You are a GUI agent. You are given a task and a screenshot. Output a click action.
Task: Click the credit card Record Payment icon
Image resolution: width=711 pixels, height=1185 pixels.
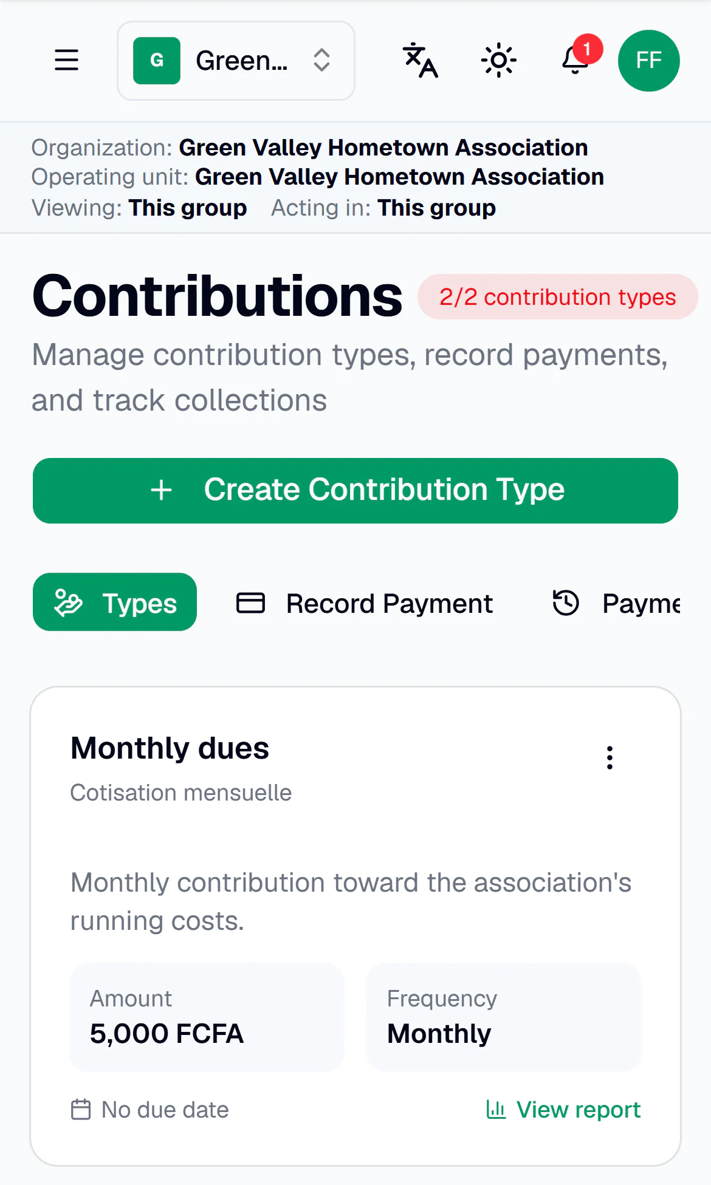pos(250,603)
